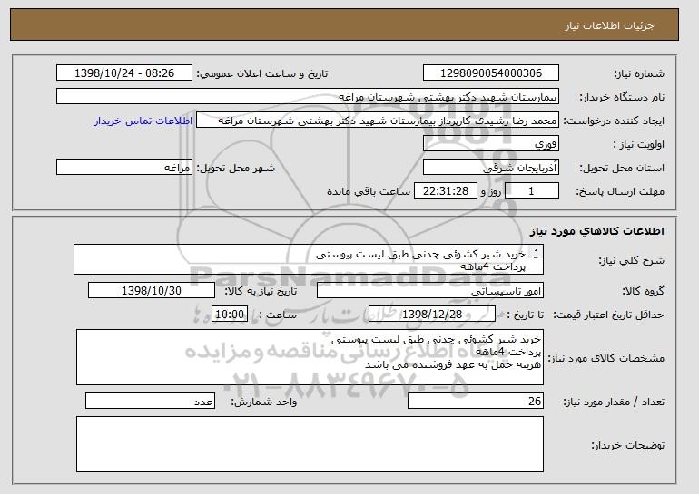Image resolution: width=699 pixels, height=494 pixels.
Task: Select the public announcement date and time field
Action: [x=123, y=73]
